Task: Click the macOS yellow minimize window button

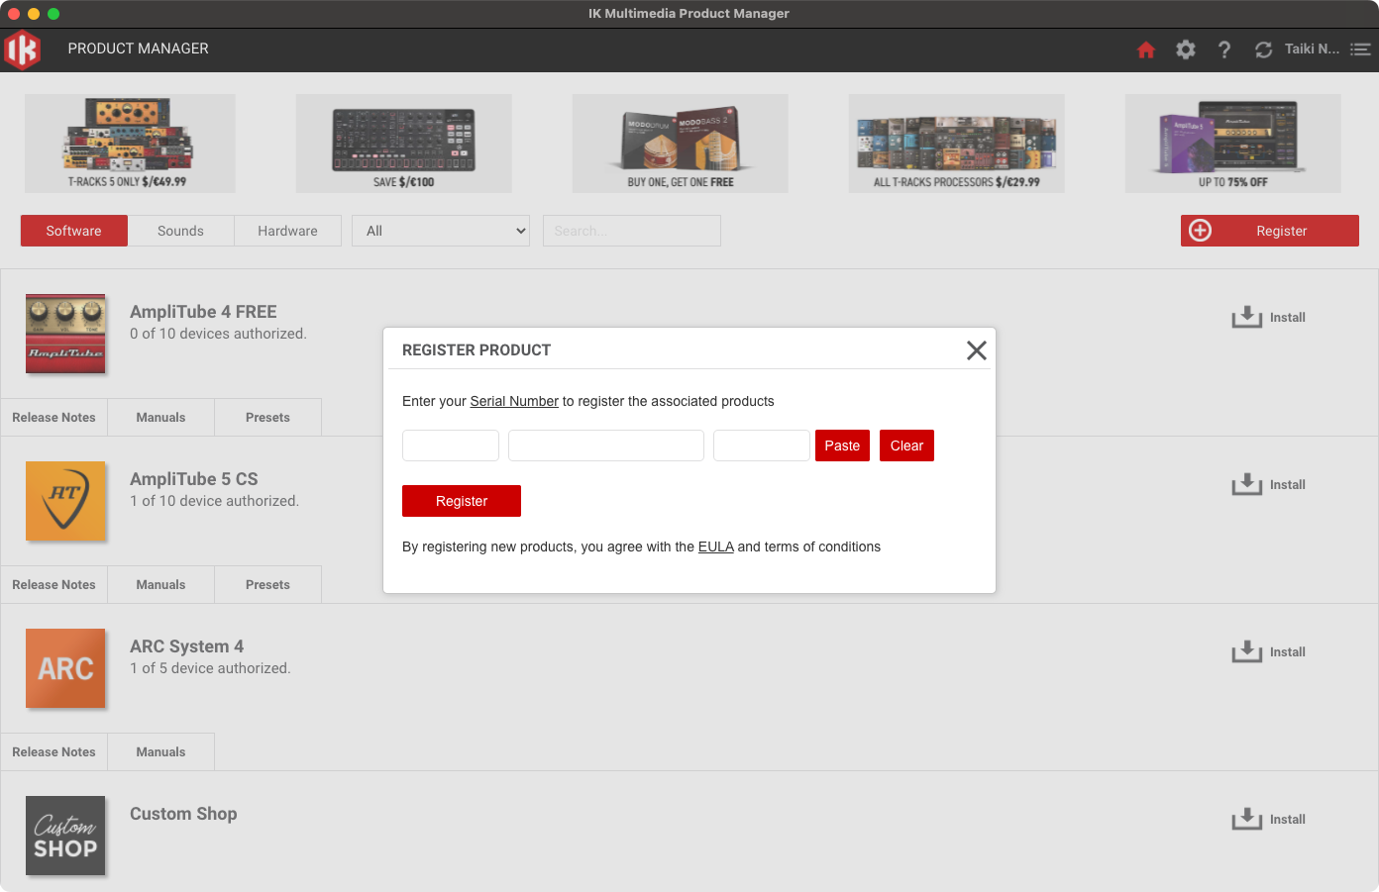Action: coord(34,14)
